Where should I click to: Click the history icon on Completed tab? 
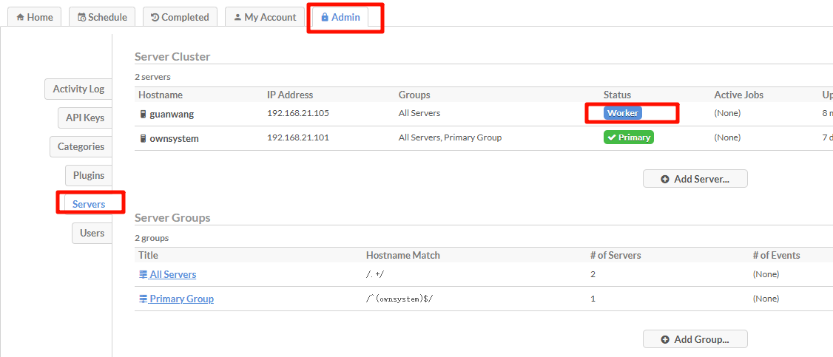[x=155, y=17]
